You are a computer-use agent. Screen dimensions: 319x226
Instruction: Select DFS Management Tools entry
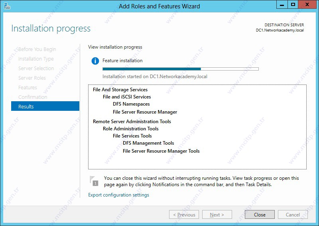(148, 143)
